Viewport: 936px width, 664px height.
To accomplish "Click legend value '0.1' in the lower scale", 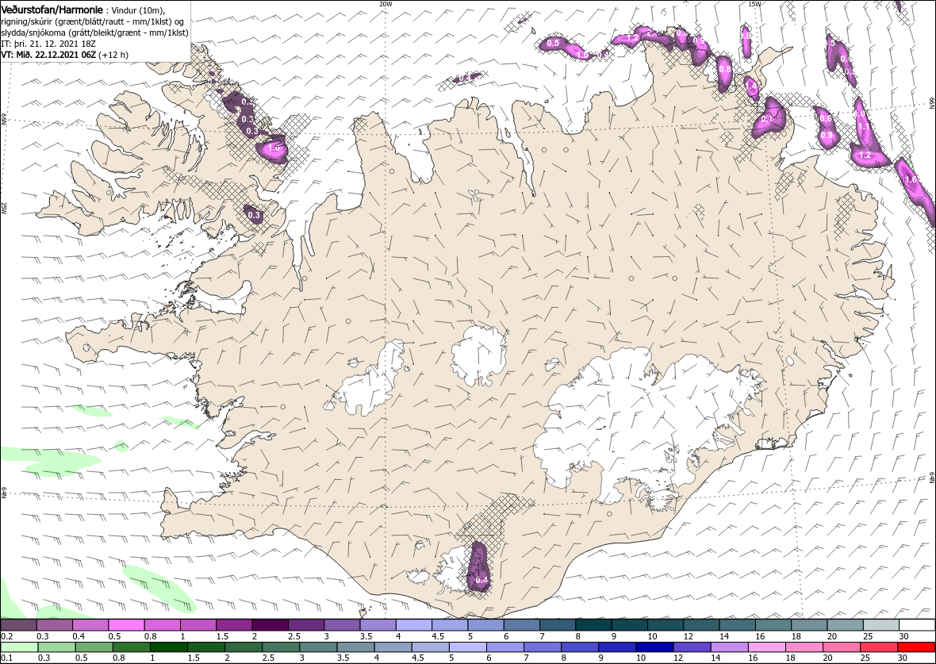I will pyautogui.click(x=7, y=658).
